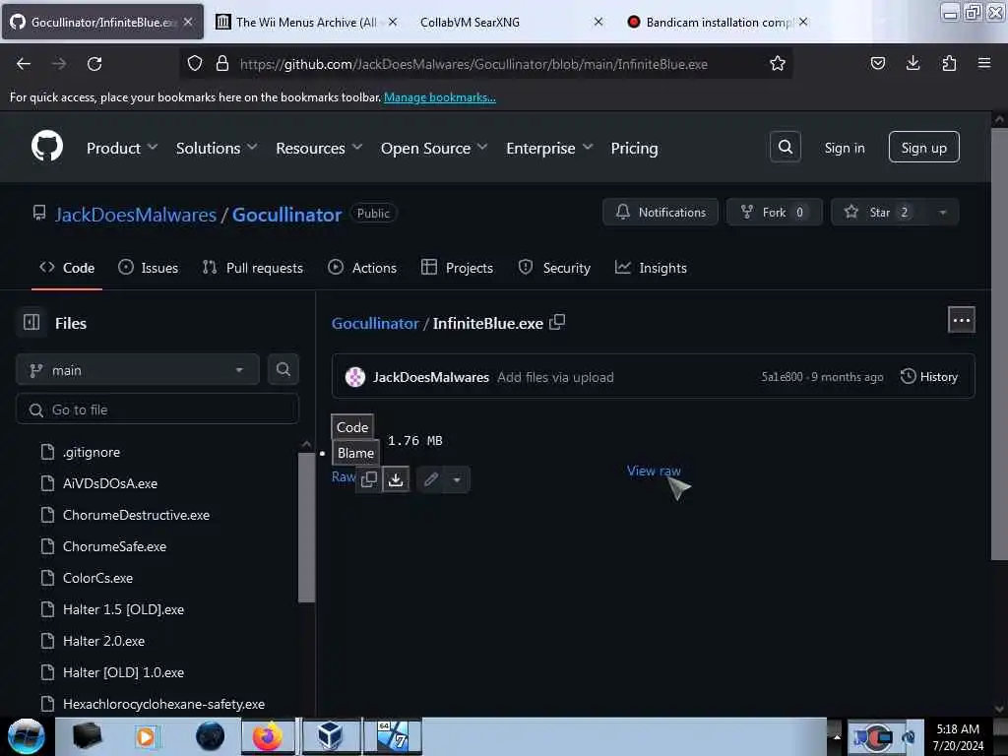This screenshot has width=1008, height=756.
Task: Click Manage bookmarks link
Action: coord(440,97)
